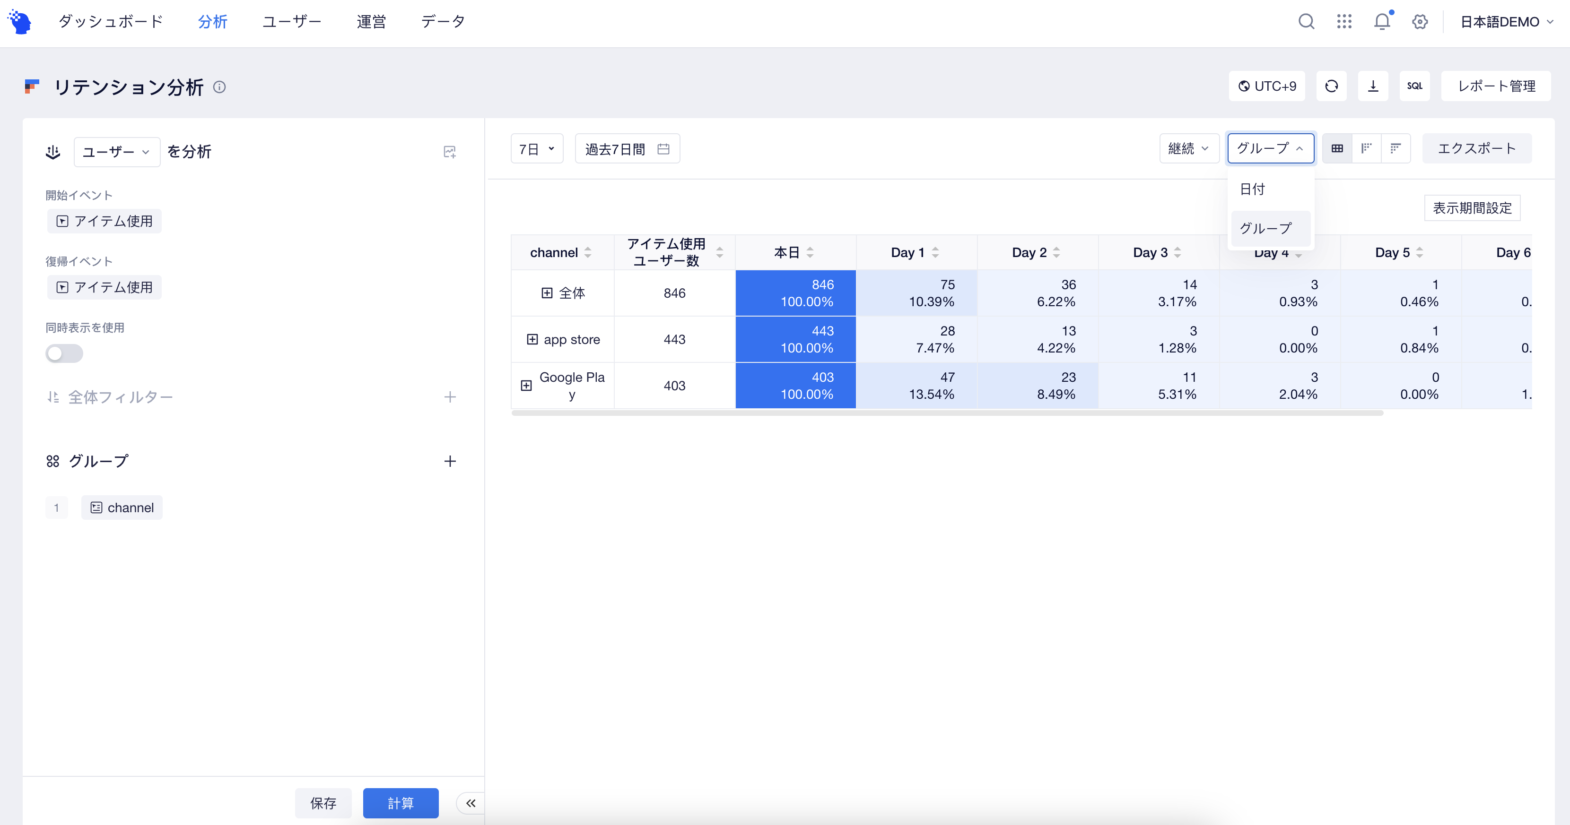Close the グループ dropdown selector
Screen dimensions: 1570x825
tap(1270, 148)
